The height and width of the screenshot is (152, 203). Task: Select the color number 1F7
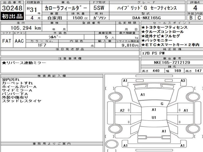42,45
